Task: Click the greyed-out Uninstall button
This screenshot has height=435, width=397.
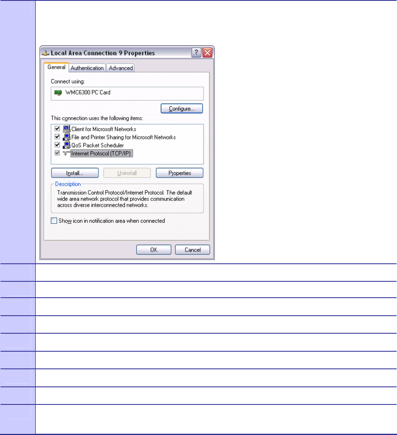Action: coord(127,173)
